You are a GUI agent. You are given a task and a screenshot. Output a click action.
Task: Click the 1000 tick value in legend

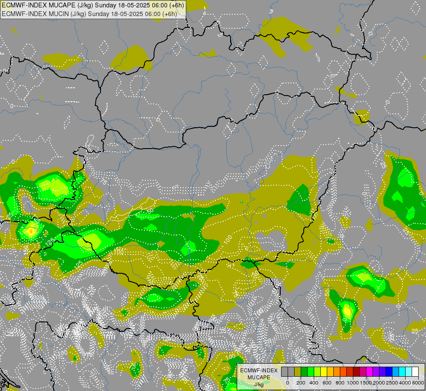tap(353, 383)
